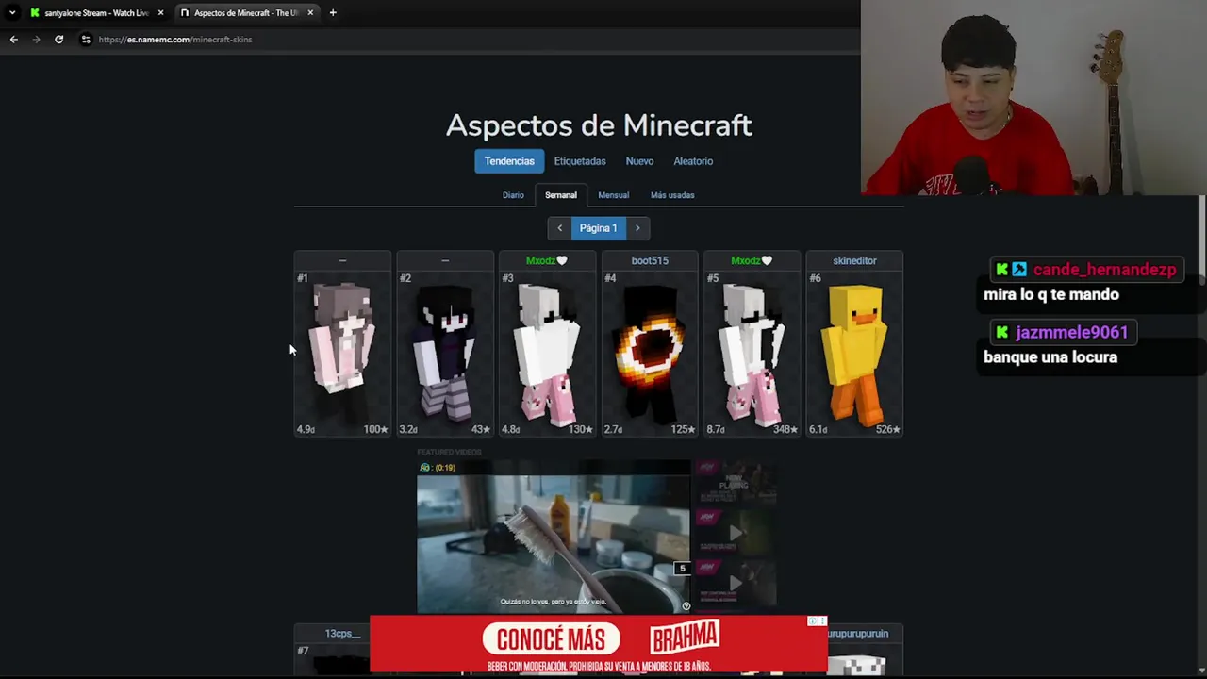
Task: Go to previous page with left arrow
Action: [559, 228]
